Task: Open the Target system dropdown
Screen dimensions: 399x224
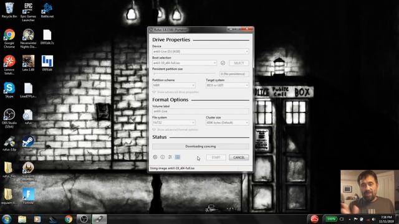Action: coord(227,85)
